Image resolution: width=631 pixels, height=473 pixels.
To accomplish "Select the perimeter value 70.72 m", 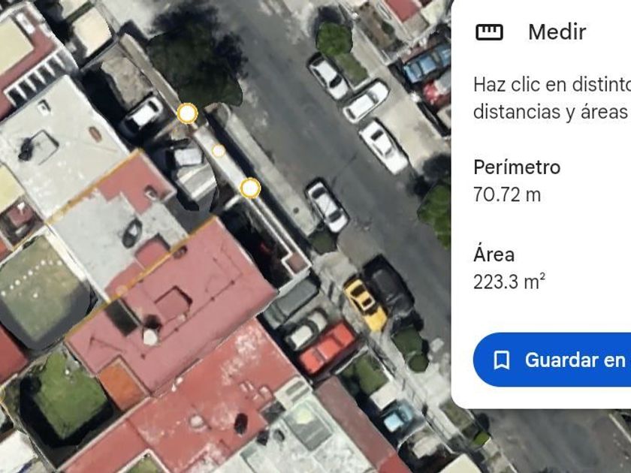I will [506, 194].
